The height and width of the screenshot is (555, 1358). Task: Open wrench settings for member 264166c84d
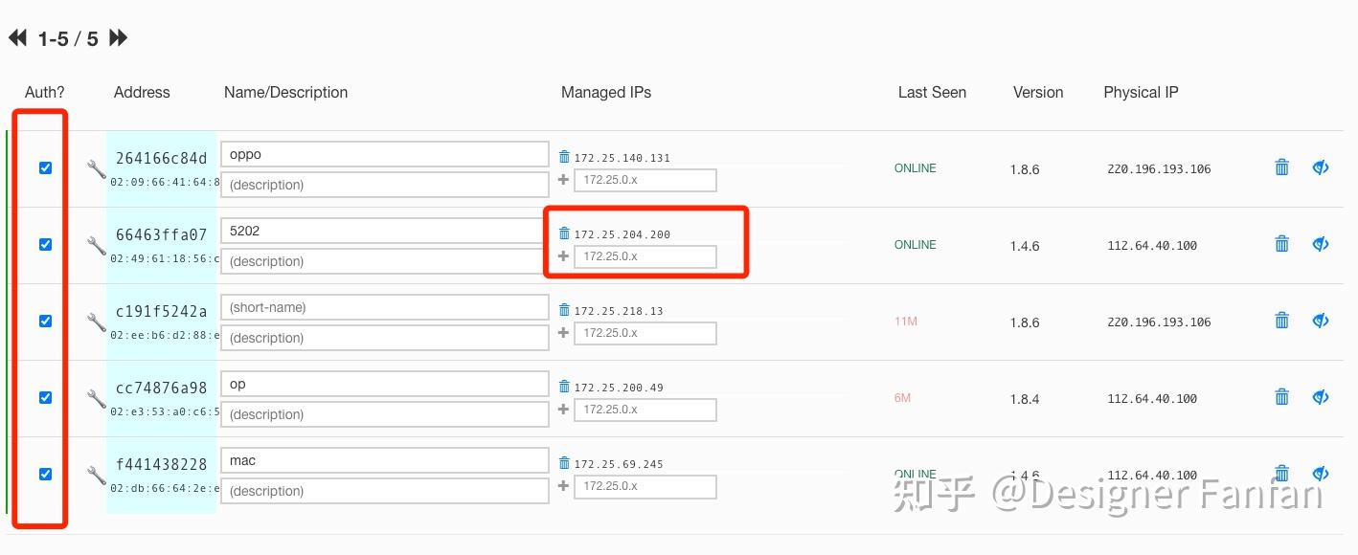[x=96, y=169]
